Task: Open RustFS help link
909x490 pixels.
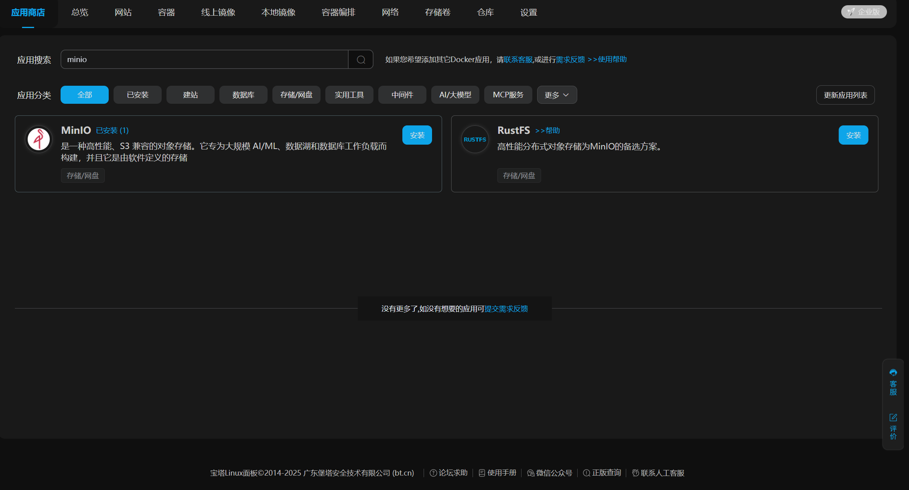Action: tap(548, 131)
